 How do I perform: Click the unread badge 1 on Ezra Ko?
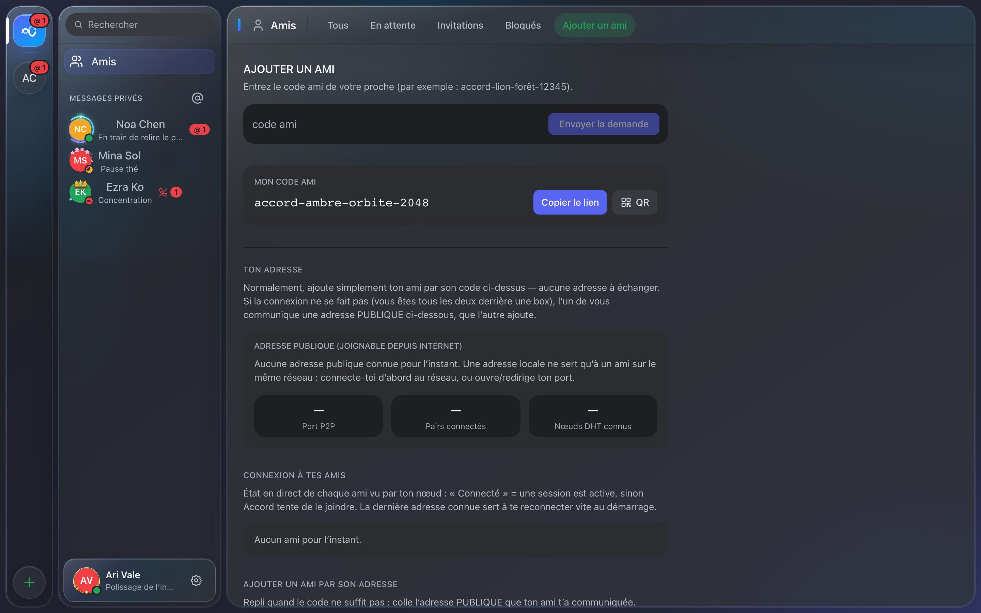pos(176,192)
